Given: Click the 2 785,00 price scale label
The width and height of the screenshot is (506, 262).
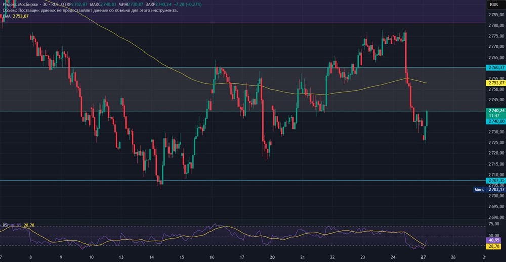Looking at the screenshot, I should [497, 15].
